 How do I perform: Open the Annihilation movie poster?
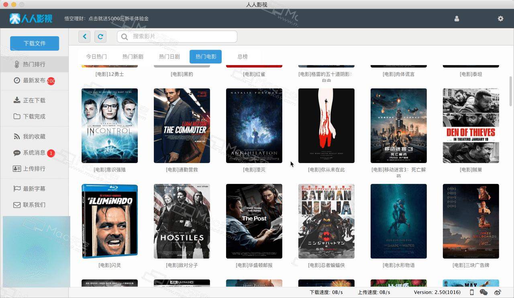254,126
